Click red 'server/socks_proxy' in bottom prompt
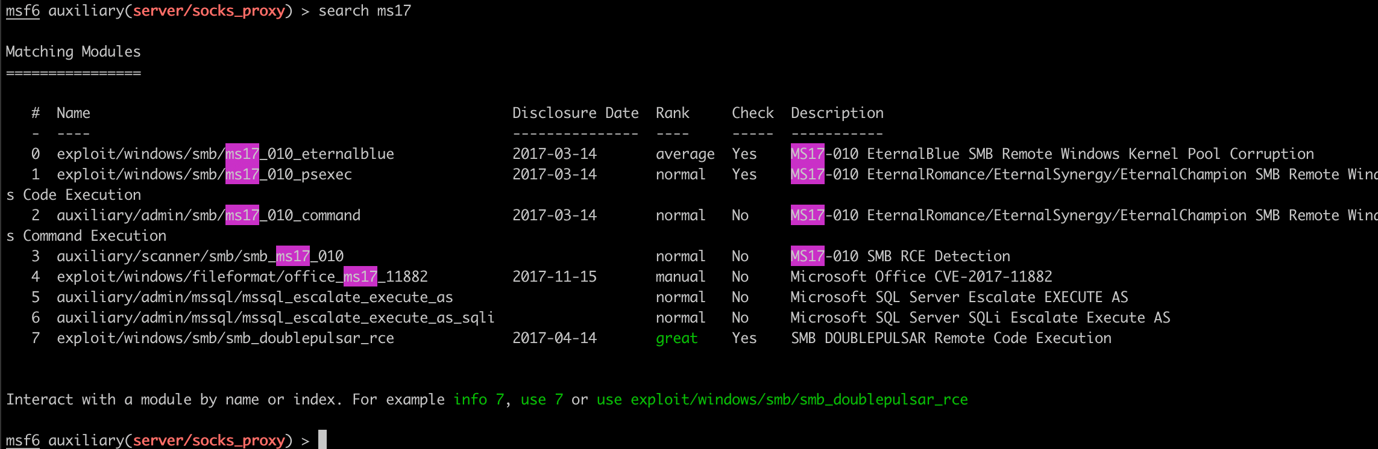Screen dimensions: 1378x449 pyautogui.click(x=209, y=441)
